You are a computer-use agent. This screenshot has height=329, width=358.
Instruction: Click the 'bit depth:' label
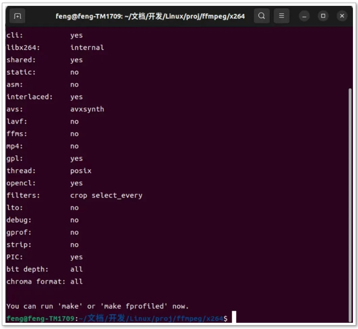(27, 269)
